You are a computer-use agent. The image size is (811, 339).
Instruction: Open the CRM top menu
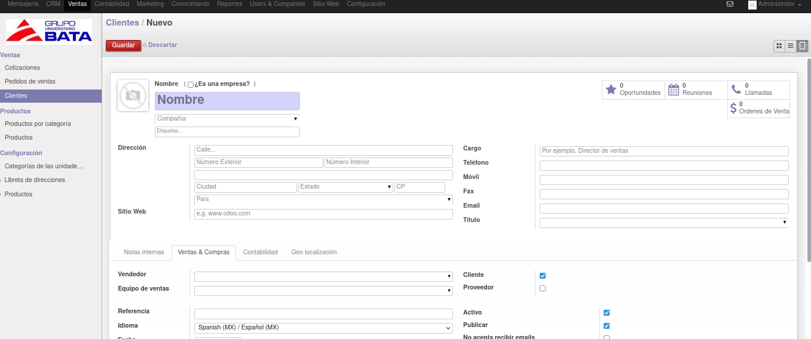point(53,4)
